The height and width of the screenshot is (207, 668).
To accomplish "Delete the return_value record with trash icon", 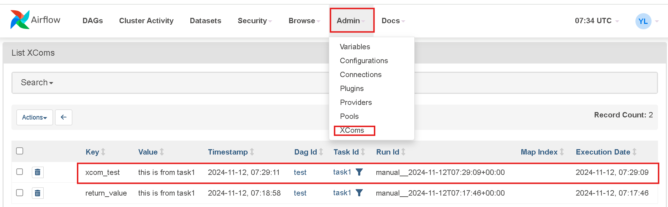I will 38,193.
